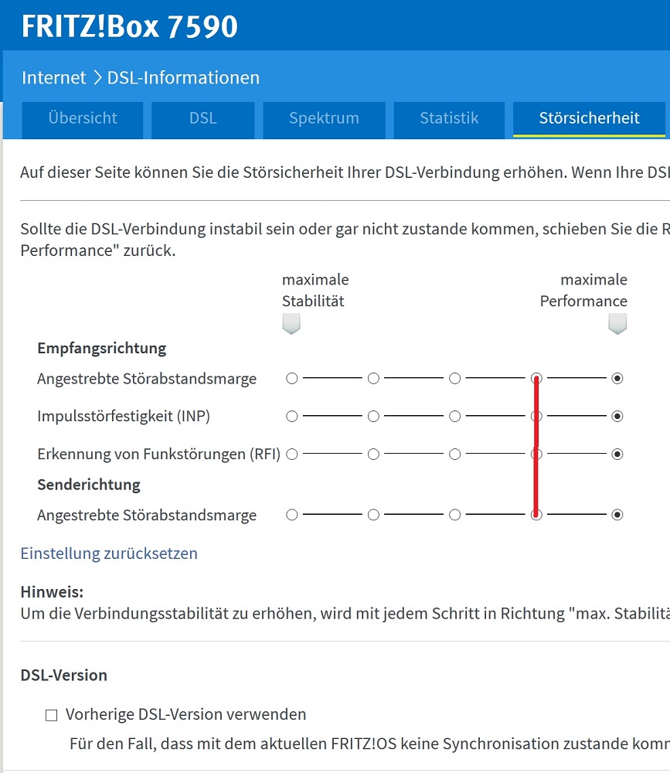Click the Hinweis: heading
Image resolution: width=670 pixels, height=773 pixels.
tap(52, 591)
